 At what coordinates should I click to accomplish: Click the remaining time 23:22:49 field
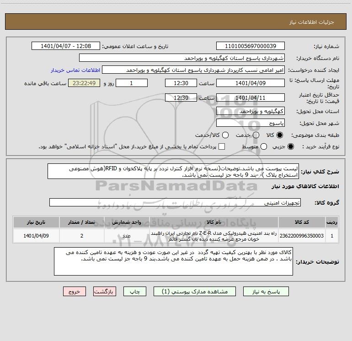84,83
